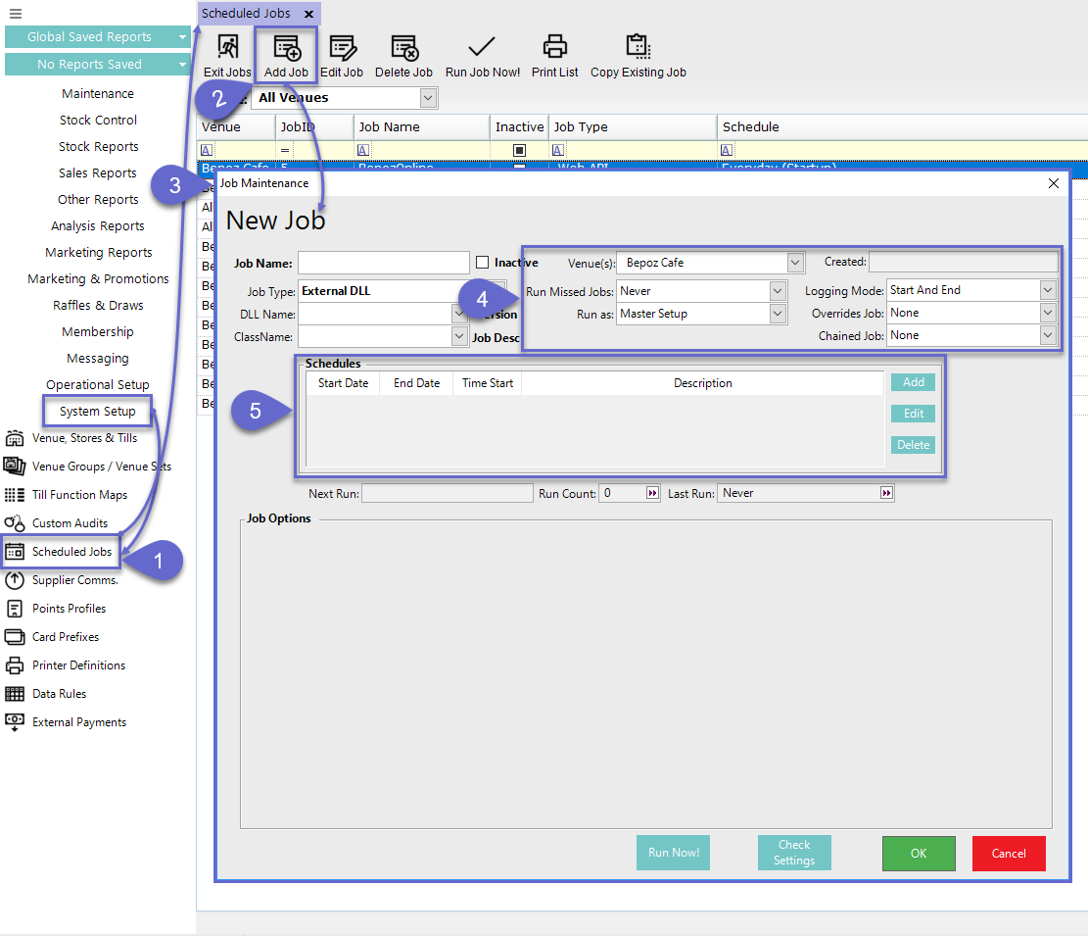Select the Copy Existing Job icon
This screenshot has width=1088, height=936.
click(x=639, y=47)
